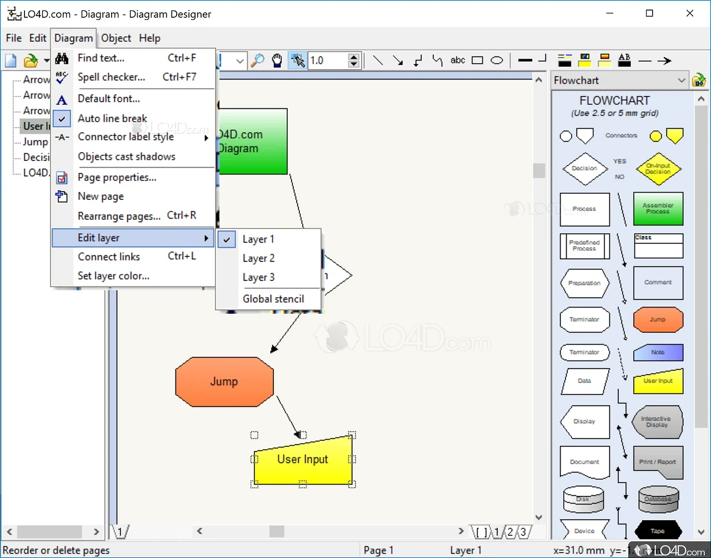Activate the pointer selection tool
711x558 pixels.
(x=298, y=61)
